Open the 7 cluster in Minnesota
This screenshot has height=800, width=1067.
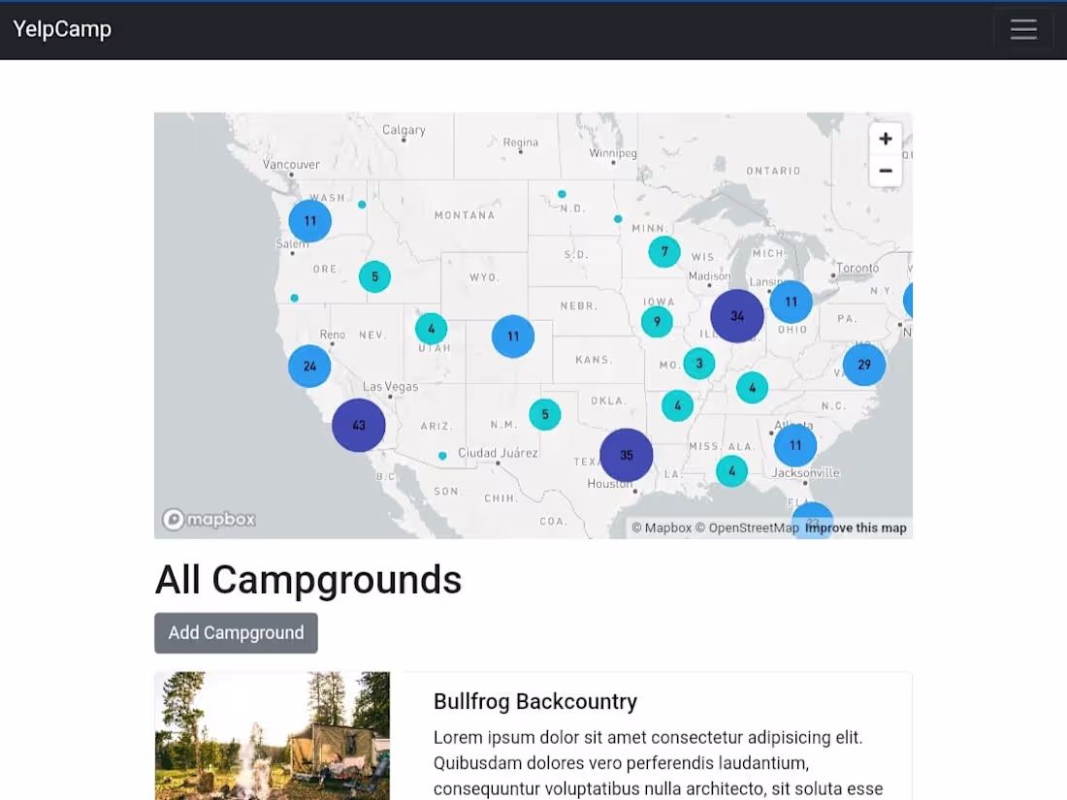click(x=663, y=251)
